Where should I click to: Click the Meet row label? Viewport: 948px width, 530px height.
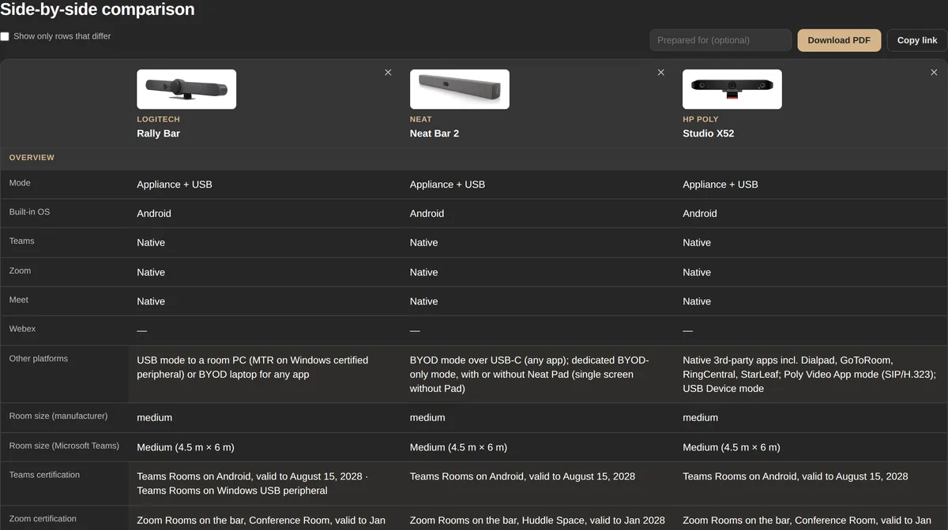(x=19, y=300)
